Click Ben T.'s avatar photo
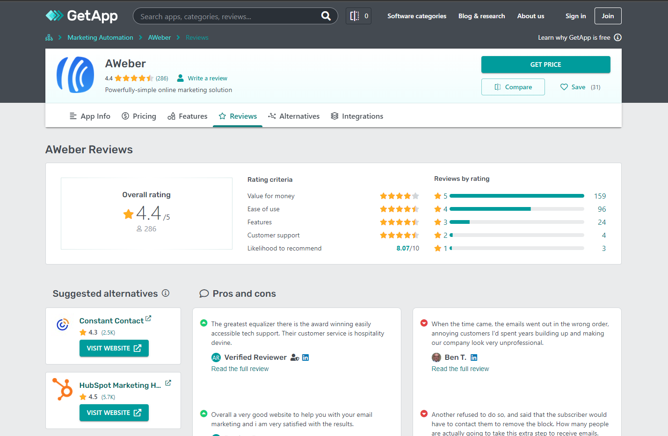 coord(436,357)
